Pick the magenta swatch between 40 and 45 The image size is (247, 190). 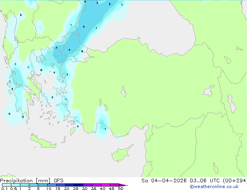pos(106,185)
